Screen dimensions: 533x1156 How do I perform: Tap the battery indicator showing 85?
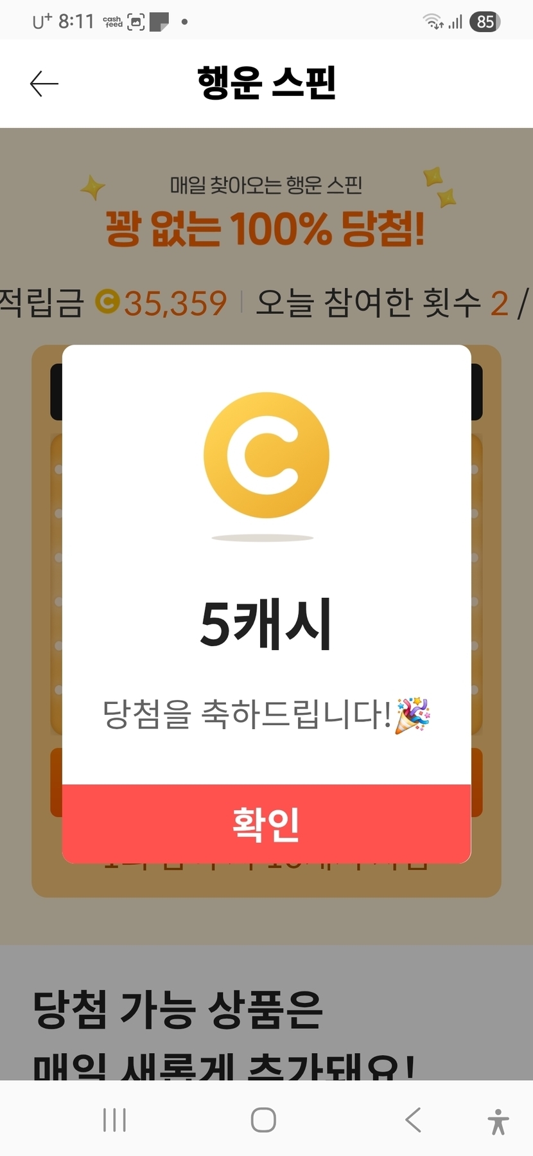point(485,22)
